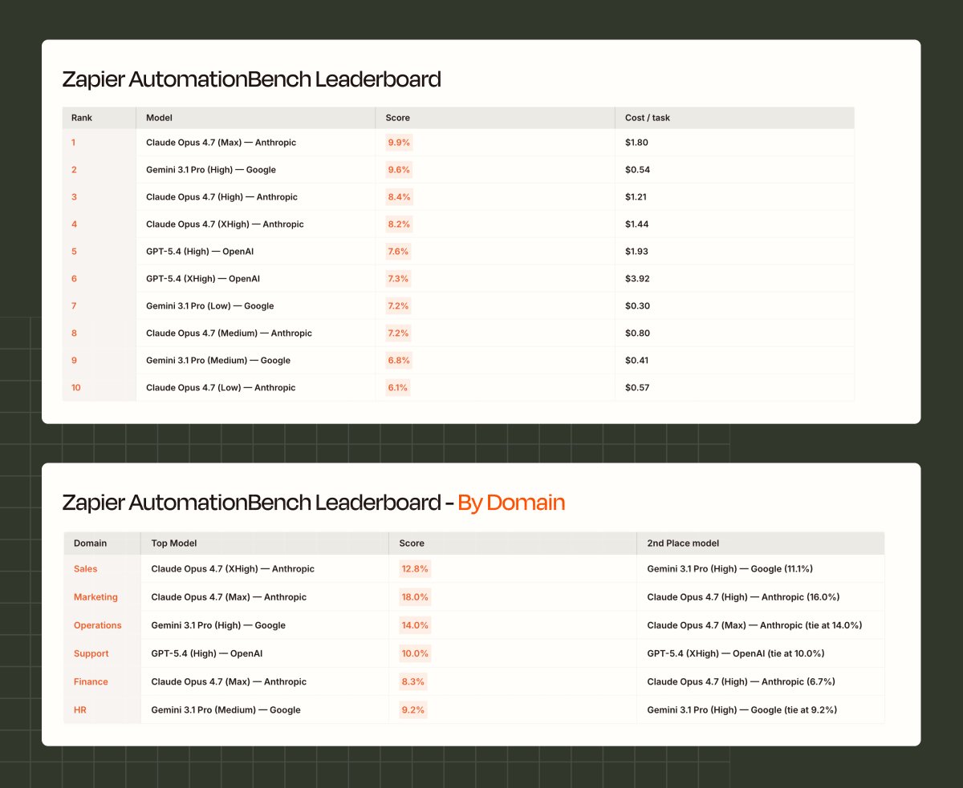Select the Finance row top model cell
The image size is (963, 788).
coord(265,681)
